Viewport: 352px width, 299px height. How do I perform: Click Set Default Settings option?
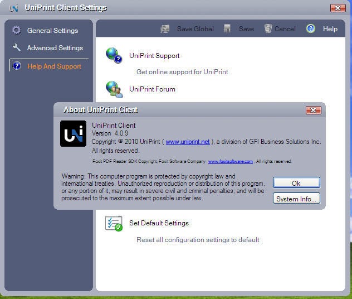click(x=159, y=223)
